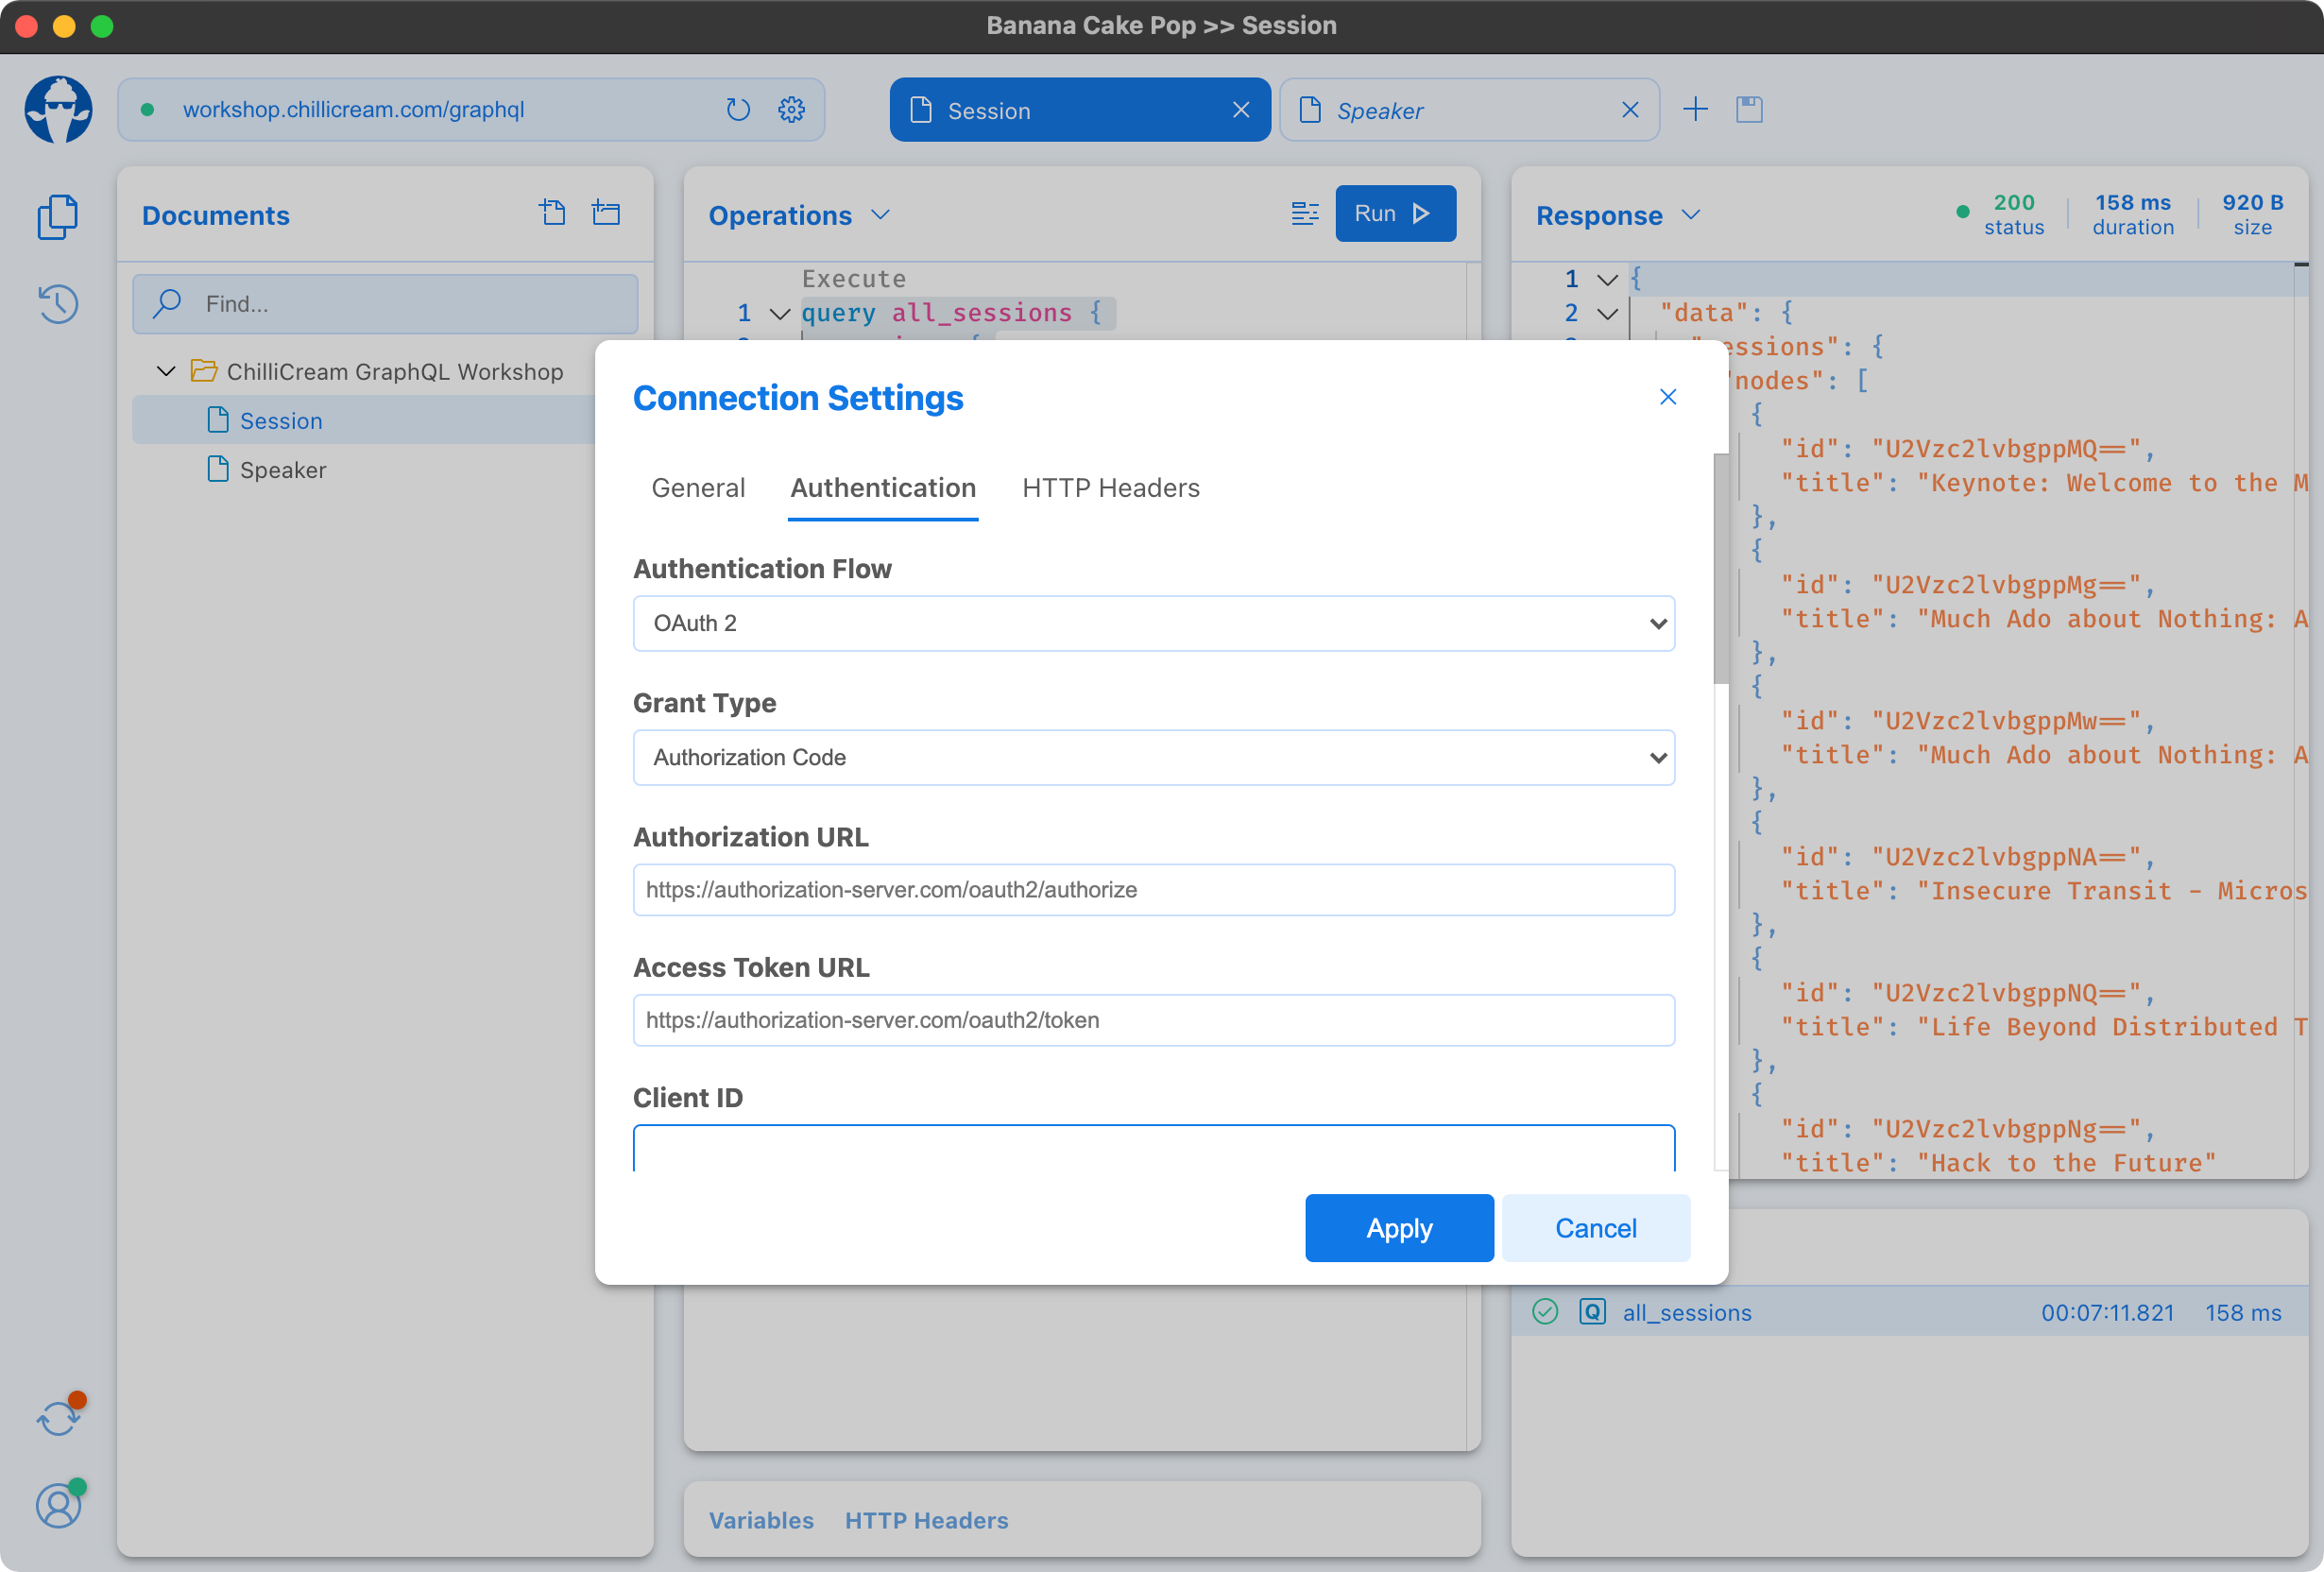This screenshot has width=2324, height=1572.
Task: Add a new tab with plus icon
Action: (1695, 110)
